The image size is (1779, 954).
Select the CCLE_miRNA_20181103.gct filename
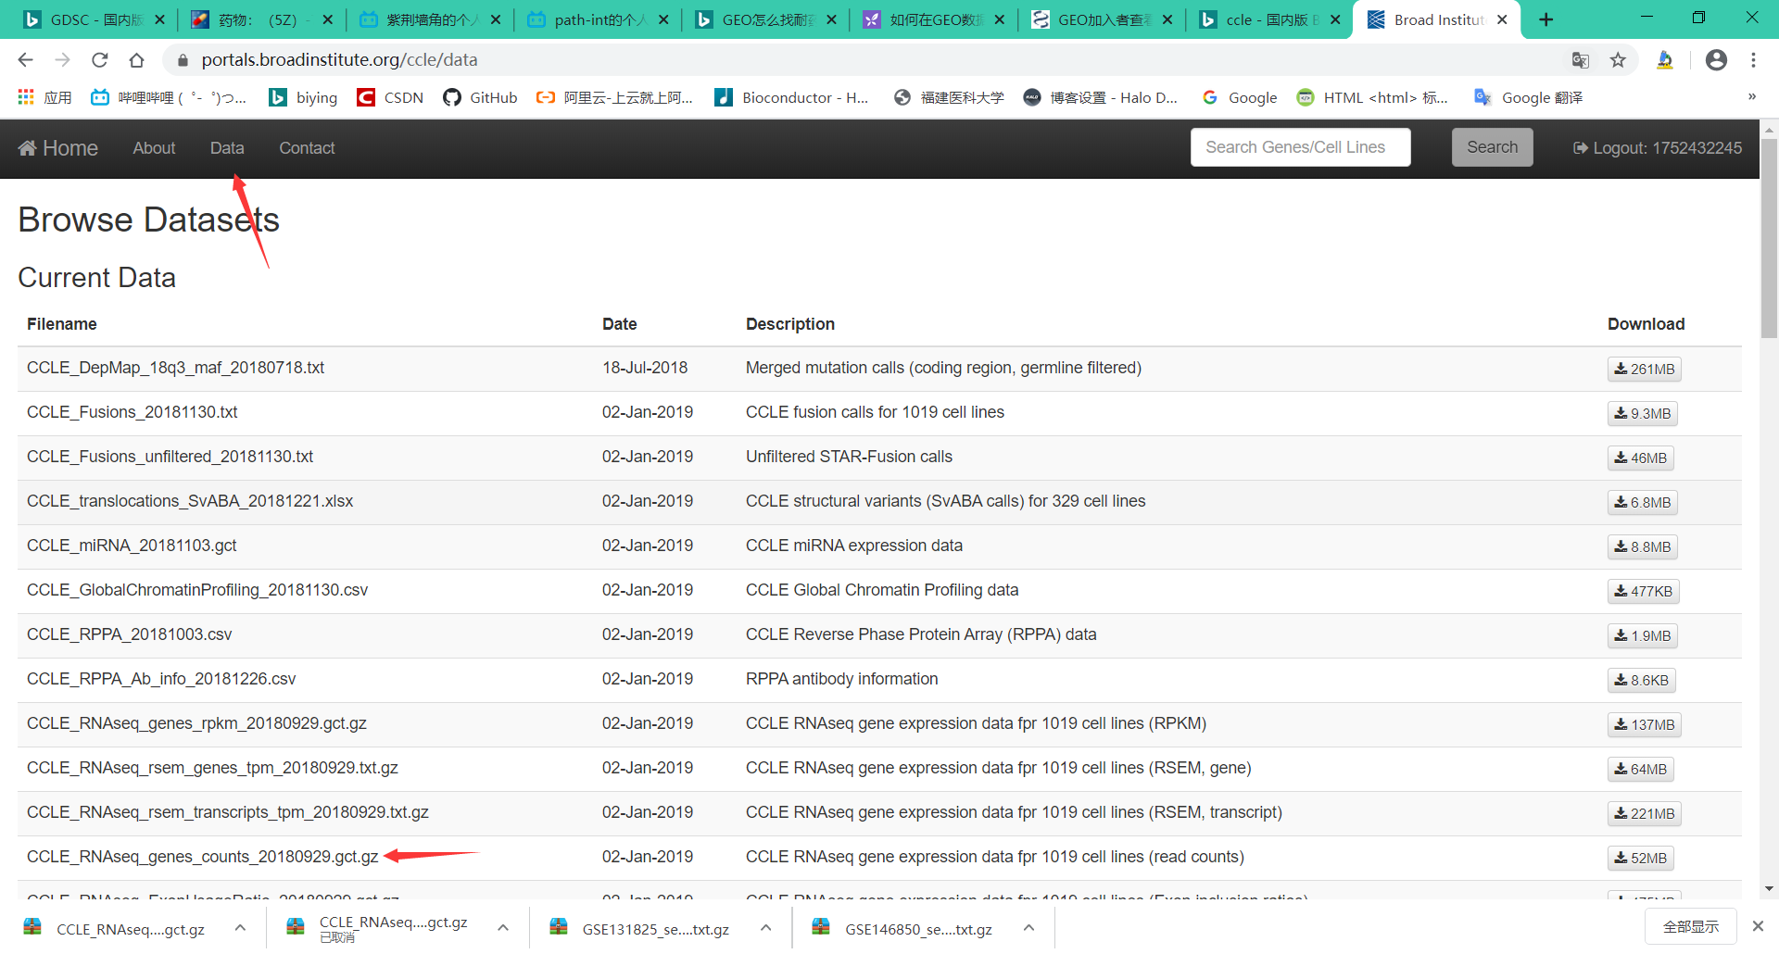coord(132,546)
